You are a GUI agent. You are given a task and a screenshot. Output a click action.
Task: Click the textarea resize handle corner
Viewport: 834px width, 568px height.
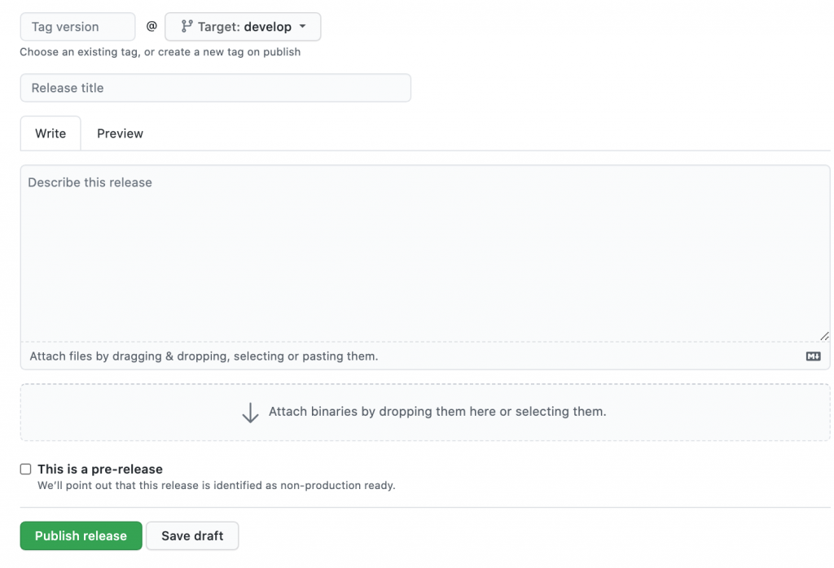824,335
